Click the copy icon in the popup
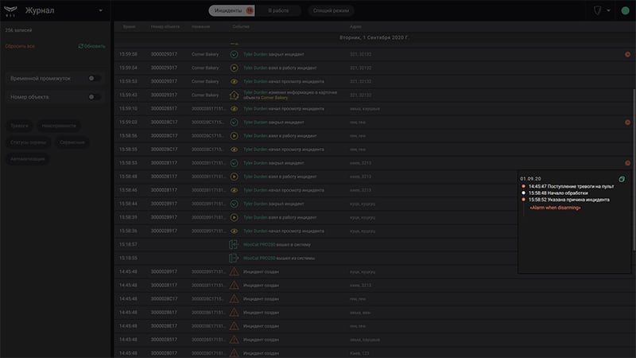Image resolution: width=636 pixels, height=358 pixels. 622,179
